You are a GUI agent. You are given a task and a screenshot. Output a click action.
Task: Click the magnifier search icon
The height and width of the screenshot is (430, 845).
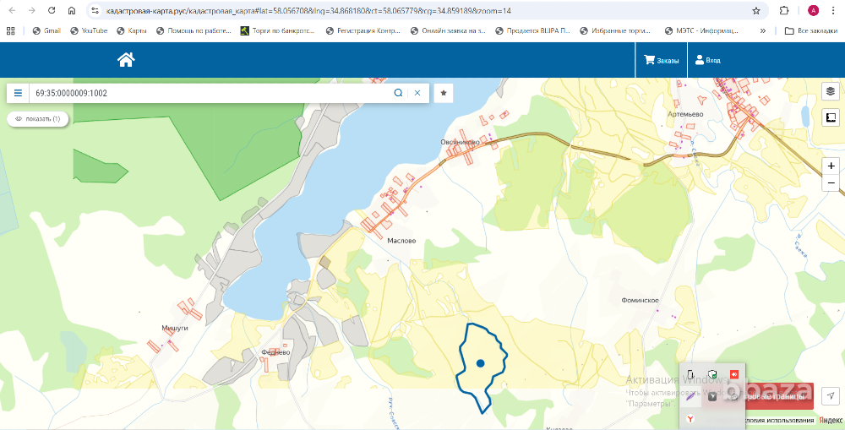(x=398, y=93)
